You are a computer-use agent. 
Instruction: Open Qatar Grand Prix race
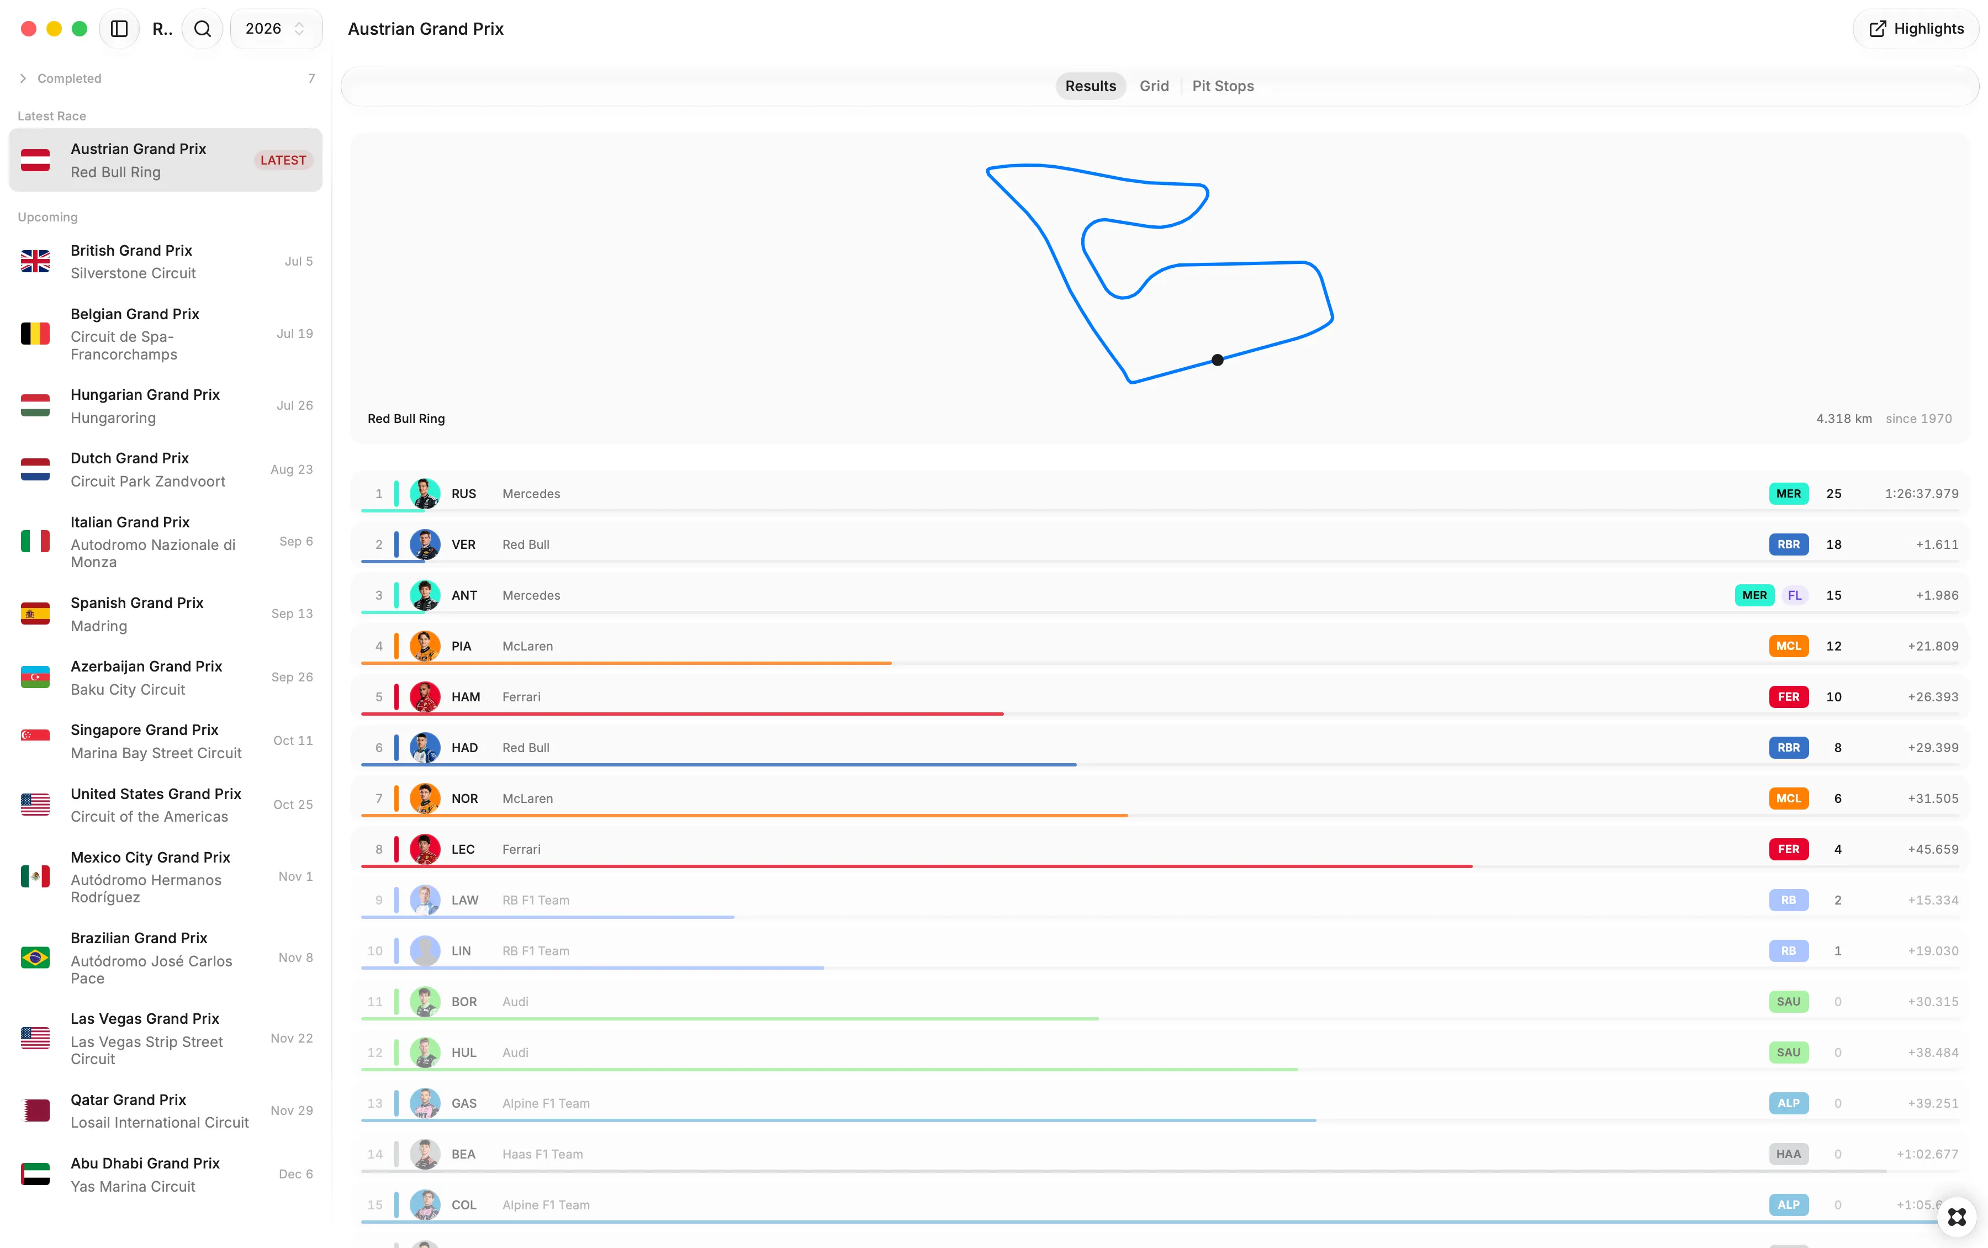coord(166,1110)
